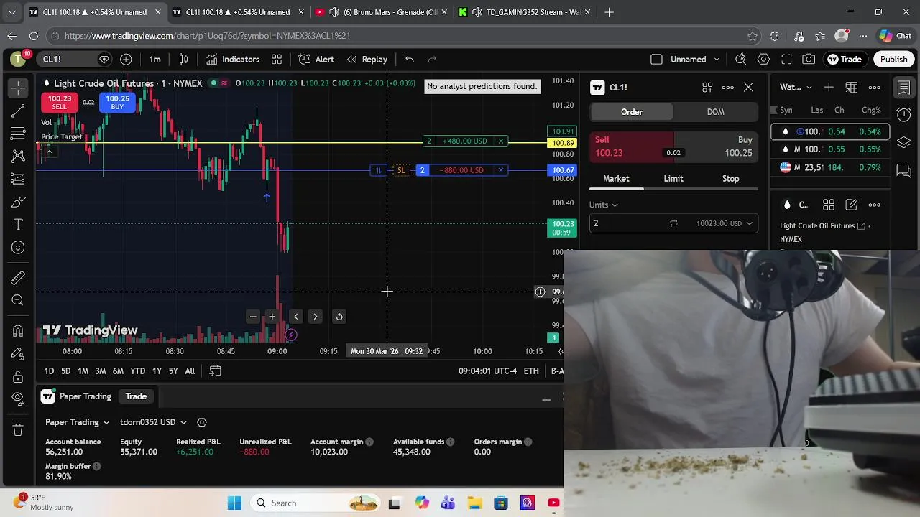Screen dimensions: 920x517
Task: Open the Paper Trading account dropdown
Action: (77, 422)
